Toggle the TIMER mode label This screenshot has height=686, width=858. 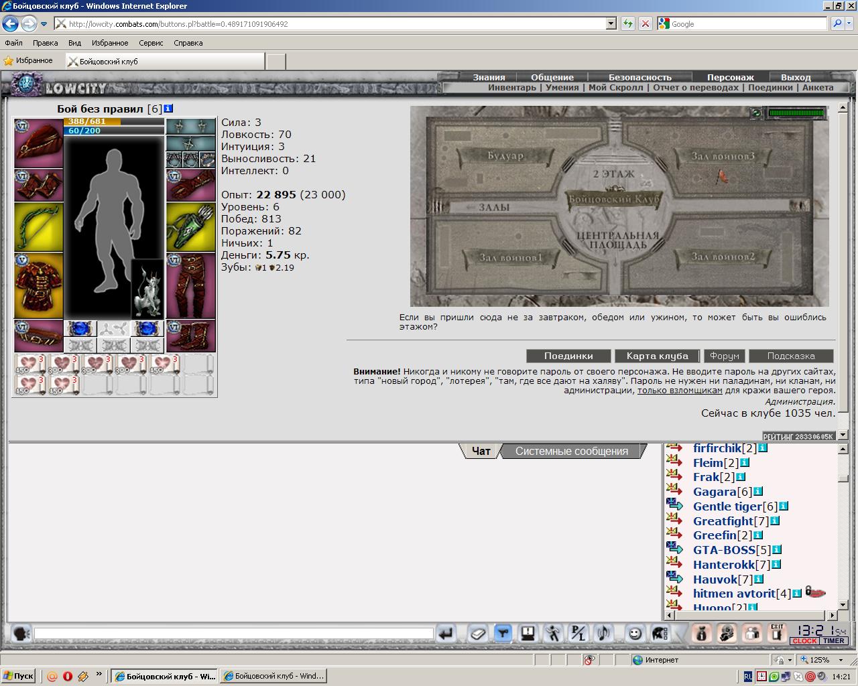pyautogui.click(x=834, y=641)
